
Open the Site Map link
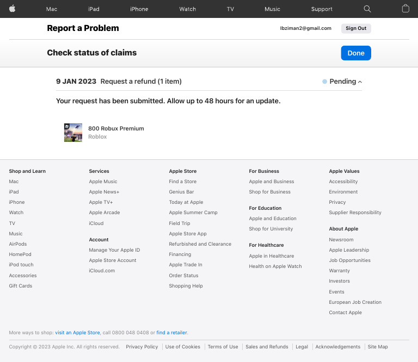[x=378, y=347]
